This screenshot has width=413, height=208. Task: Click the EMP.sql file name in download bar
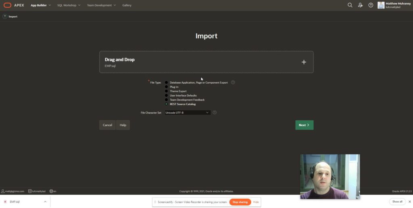[15, 202]
